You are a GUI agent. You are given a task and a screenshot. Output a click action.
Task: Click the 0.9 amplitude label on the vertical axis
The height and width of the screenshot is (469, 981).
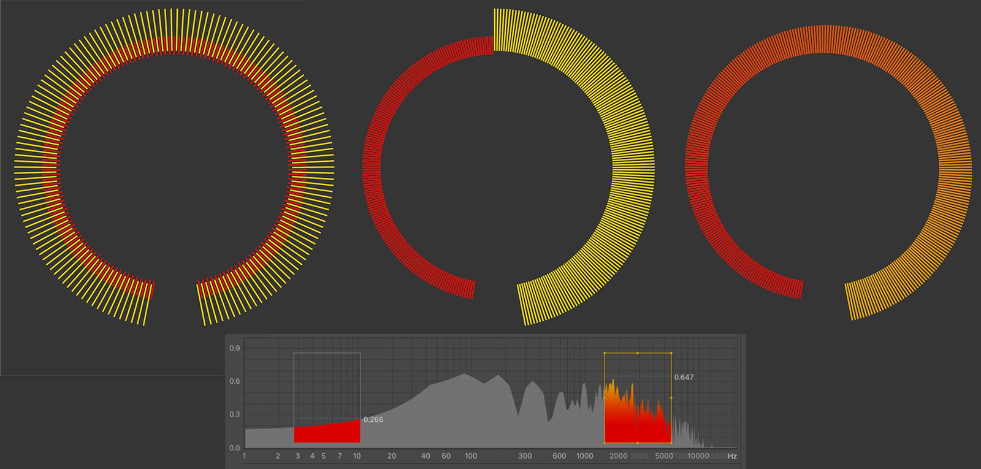(234, 348)
